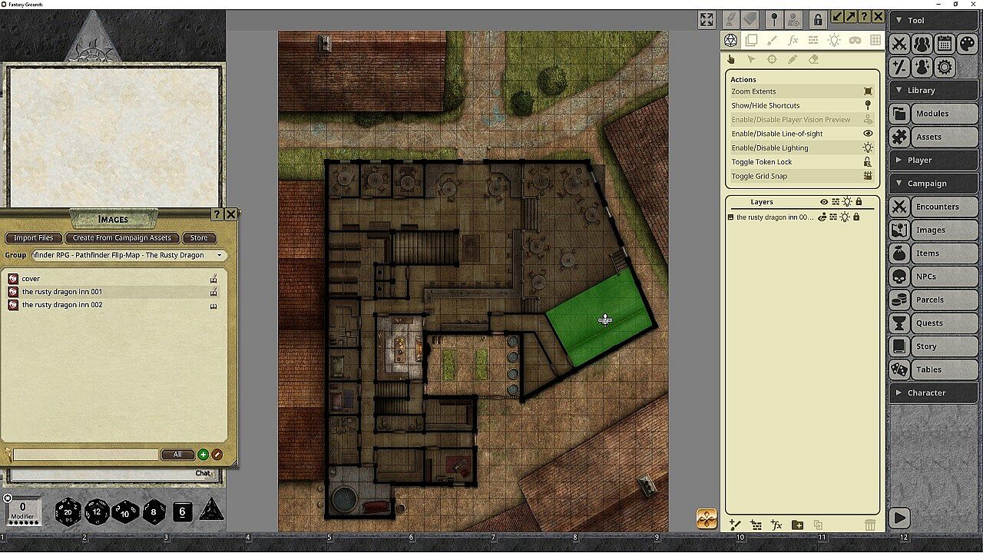Screen dimensions: 983x553
Task: Click the d10 die
Action: click(x=125, y=511)
